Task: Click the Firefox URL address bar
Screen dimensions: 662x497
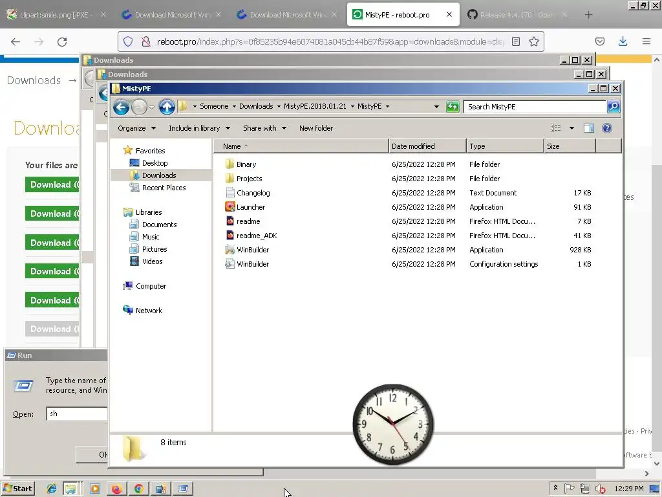Action: [x=329, y=42]
